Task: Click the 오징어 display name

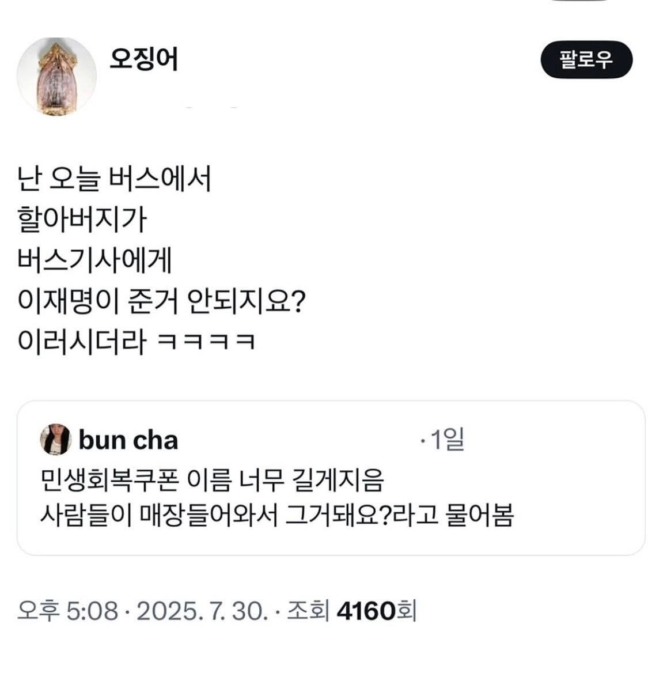Action: tap(144, 59)
